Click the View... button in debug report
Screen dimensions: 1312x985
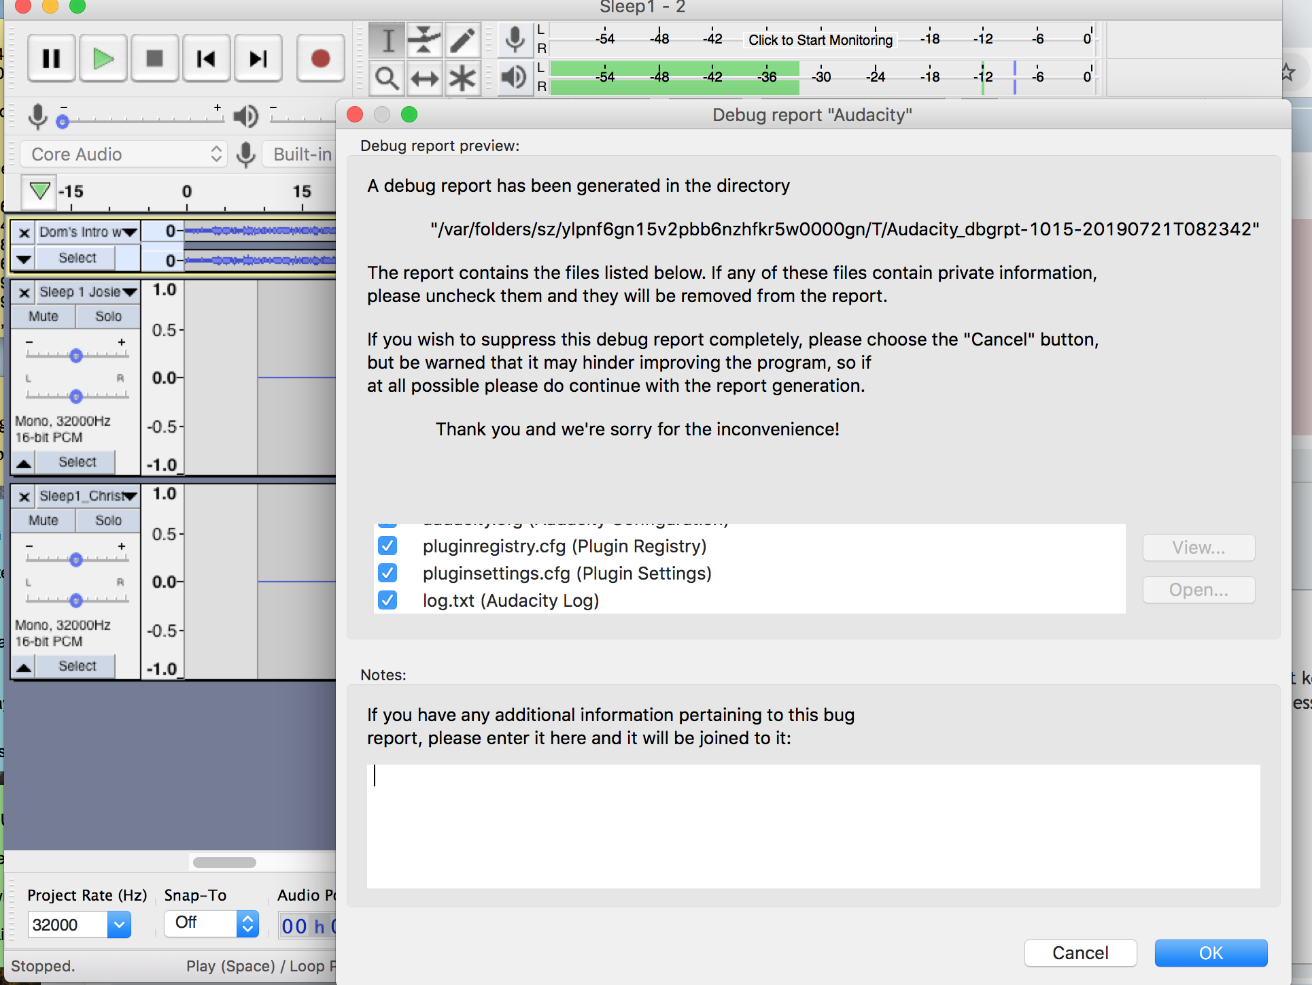[x=1198, y=548]
